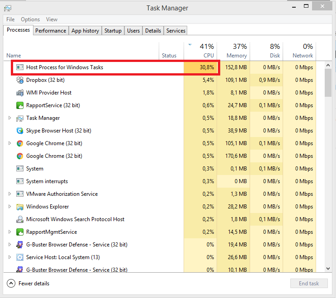Viewport: 336px width, 298px height.
Task: Click the System interrupts icon
Action: (x=20, y=181)
